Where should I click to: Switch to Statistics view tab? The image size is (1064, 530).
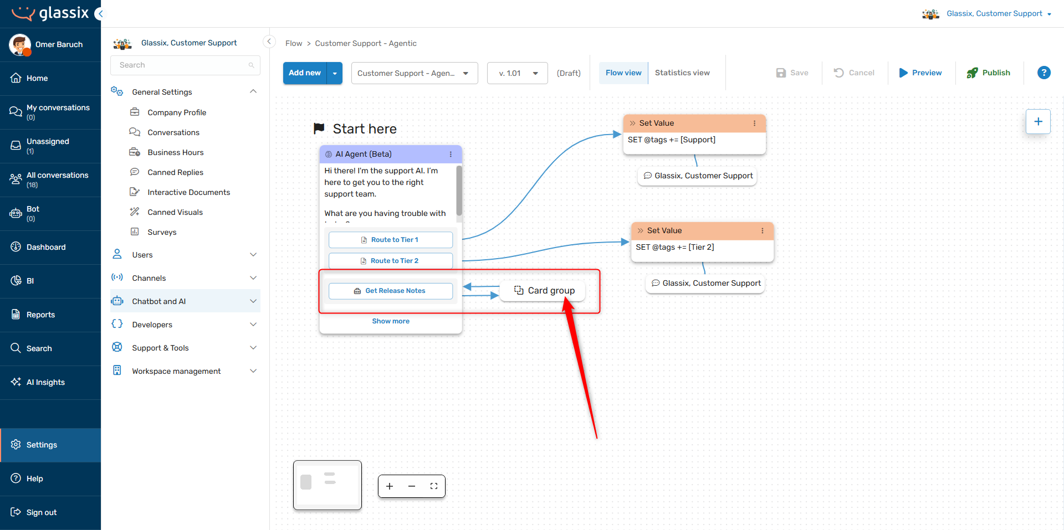[682, 73]
